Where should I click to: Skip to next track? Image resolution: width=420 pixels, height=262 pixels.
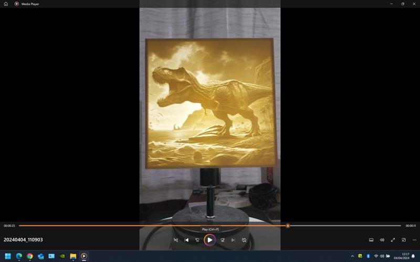coord(233,240)
